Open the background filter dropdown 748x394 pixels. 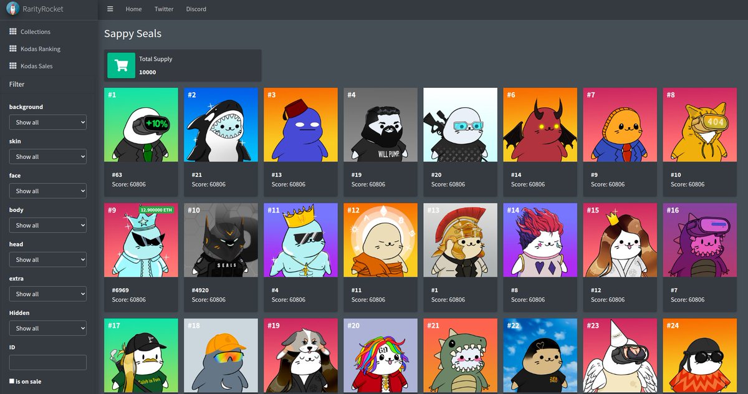point(47,122)
